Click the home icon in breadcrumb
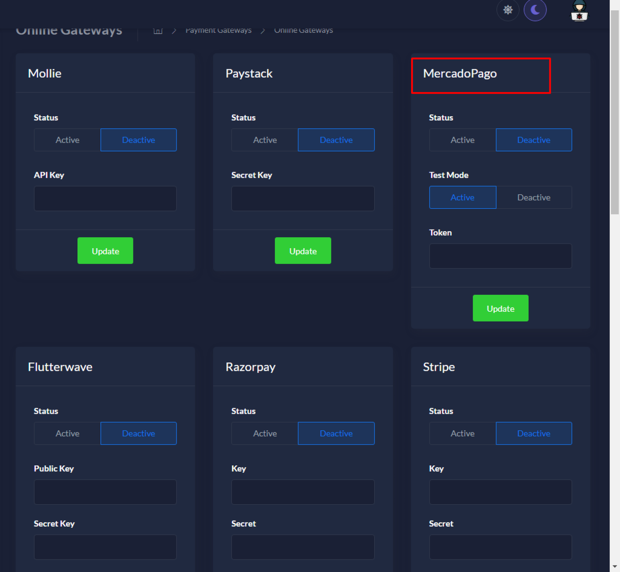Screen dimensions: 620x572 click(158, 30)
